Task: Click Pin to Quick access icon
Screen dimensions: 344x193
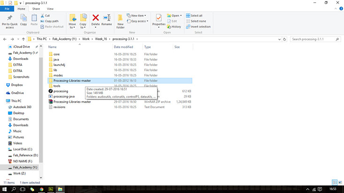Action: (10, 17)
